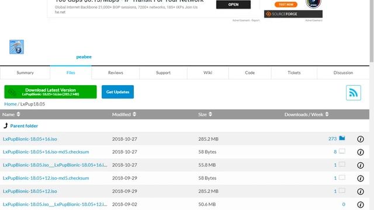Sort file list by Name
This screenshot has width=374, height=210.
click(x=11, y=114)
